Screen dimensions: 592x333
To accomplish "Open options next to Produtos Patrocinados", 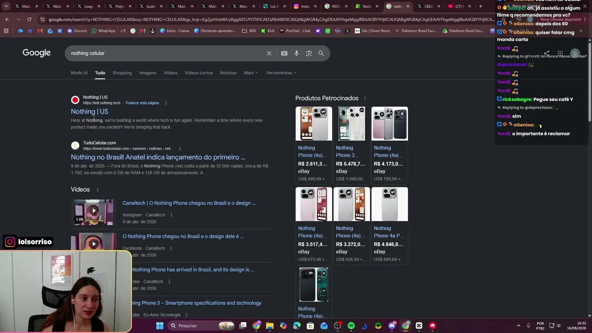I will (x=365, y=99).
